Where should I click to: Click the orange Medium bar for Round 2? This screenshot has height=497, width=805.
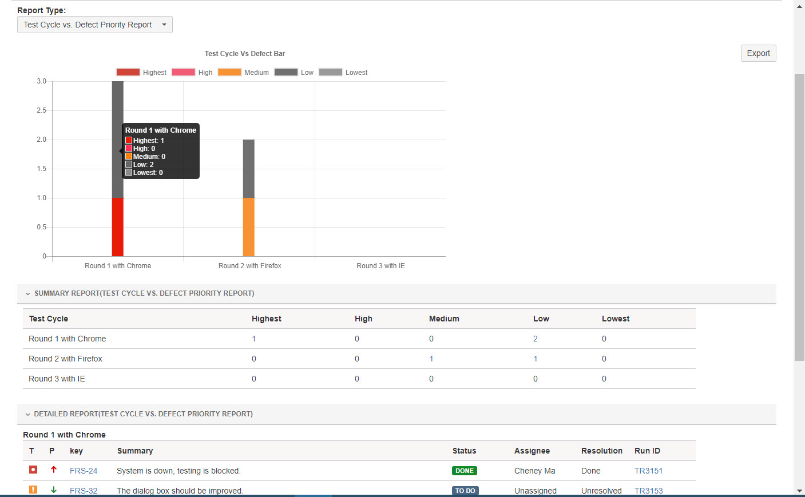(x=248, y=227)
